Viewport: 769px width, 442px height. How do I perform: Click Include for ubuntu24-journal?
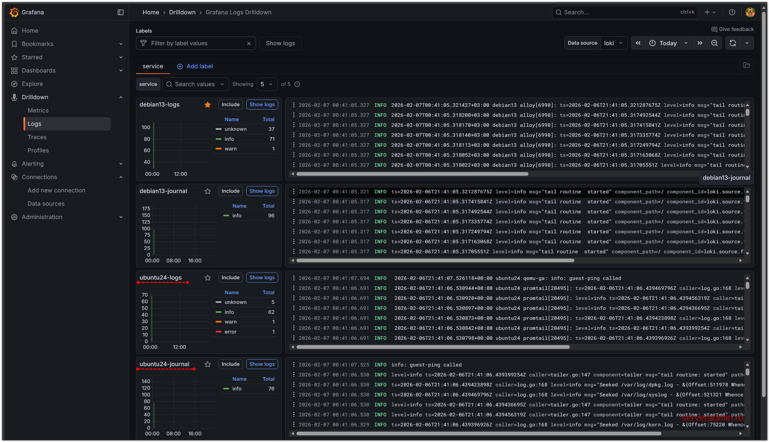[x=231, y=364]
